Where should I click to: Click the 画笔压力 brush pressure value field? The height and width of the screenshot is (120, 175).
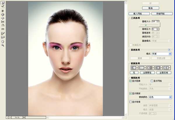(154, 29)
